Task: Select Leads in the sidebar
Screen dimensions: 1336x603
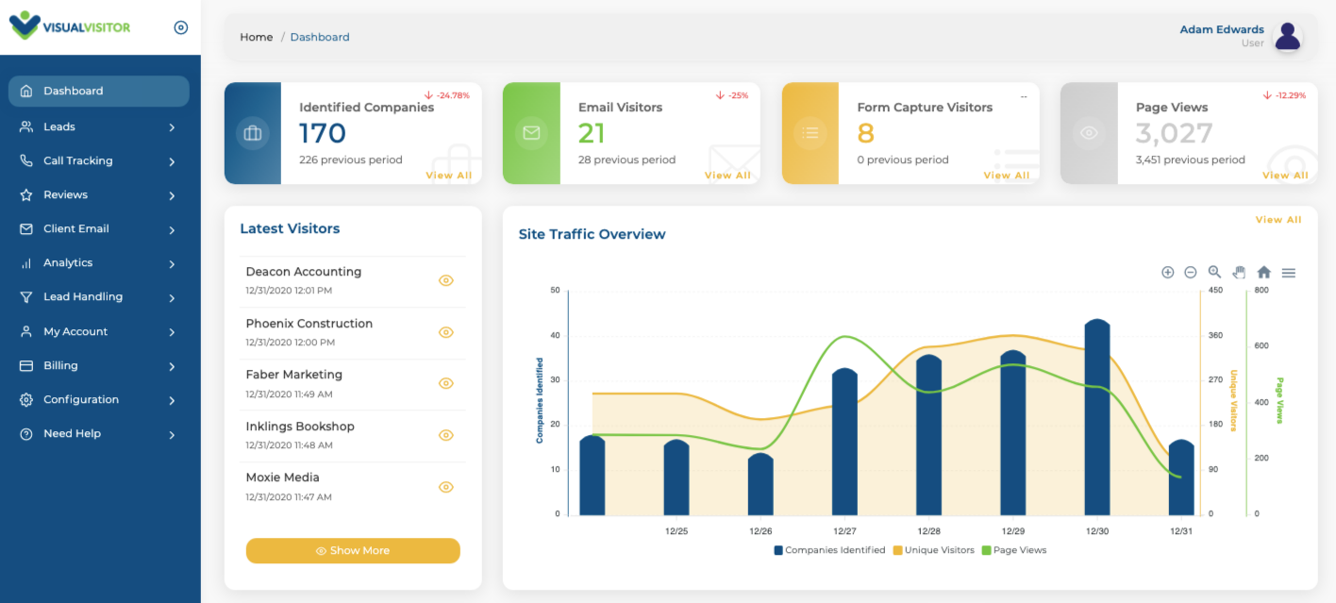Action: click(x=59, y=126)
